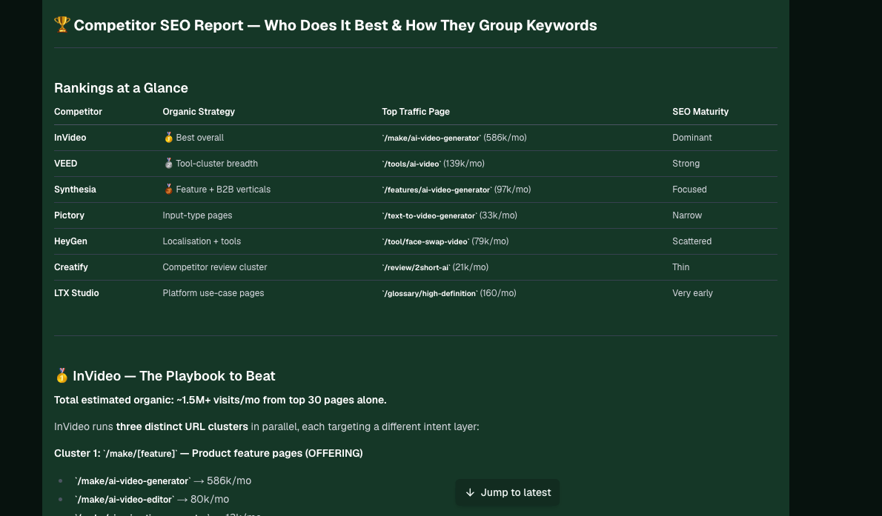
Task: Click 'InVideo — The Playbook to Beat' heading
Action: coord(174,375)
